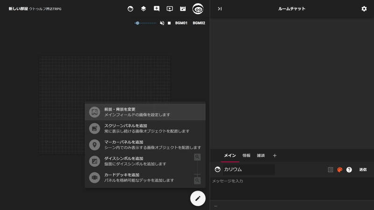Open the chat palette list icon
Screen dimensions: 374x210
tap(331, 169)
